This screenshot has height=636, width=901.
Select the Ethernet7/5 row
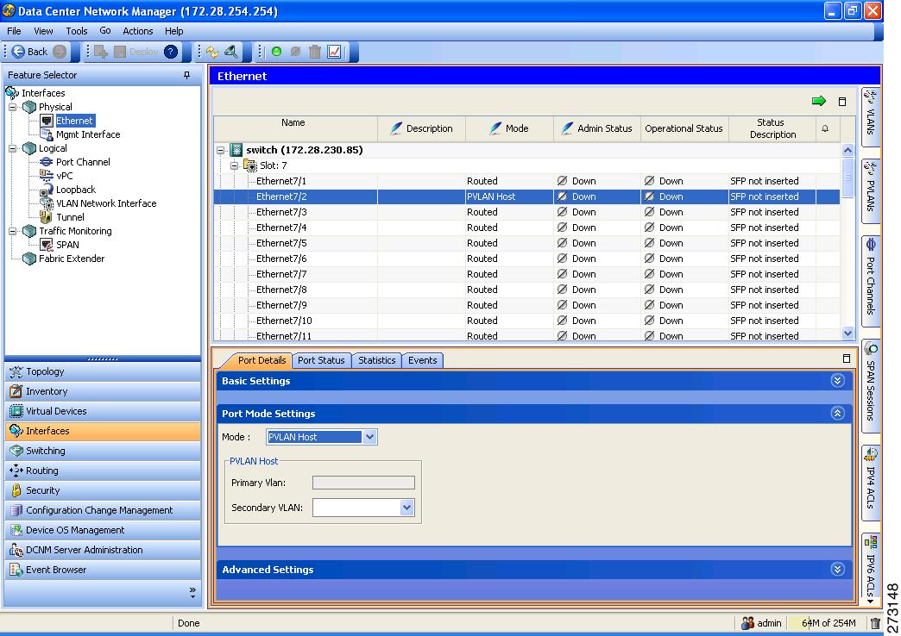(527, 243)
